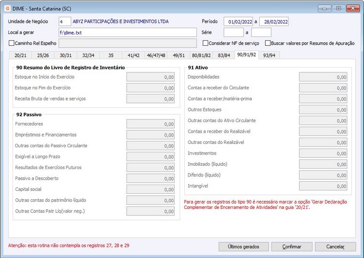Click the Capital social value field
Image resolution: width=364 pixels, height=258 pixels.
pos(150,189)
